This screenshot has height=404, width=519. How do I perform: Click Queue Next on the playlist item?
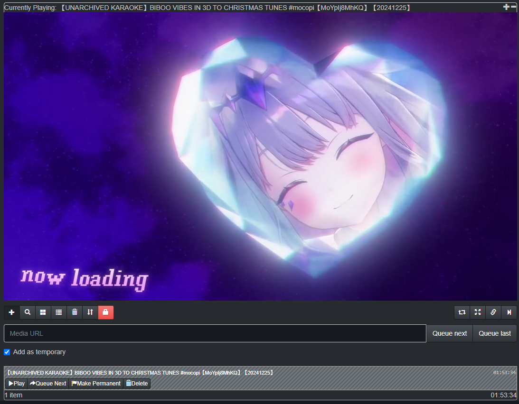48,384
